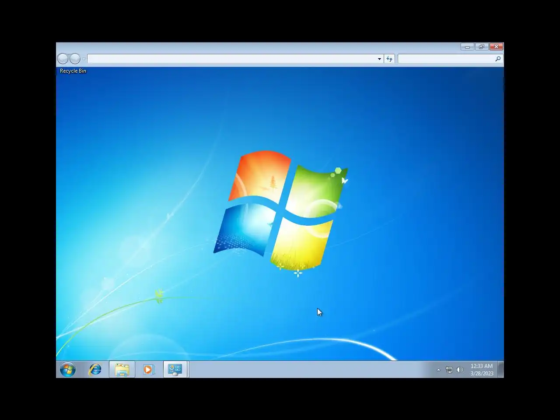Launch Windows Media Player from taskbar

[148, 370]
